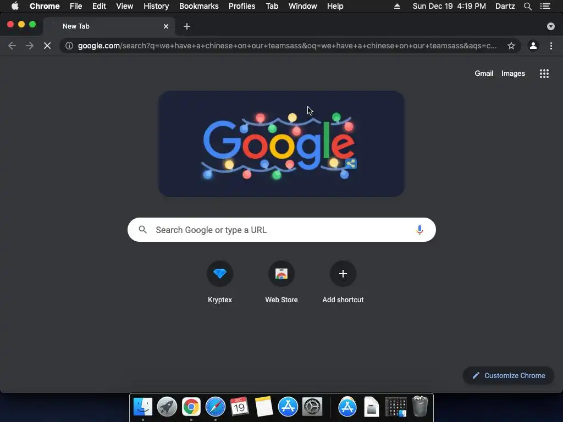Open Notification Center list icon
Viewport: 563px width, 422px height.
[x=545, y=6]
